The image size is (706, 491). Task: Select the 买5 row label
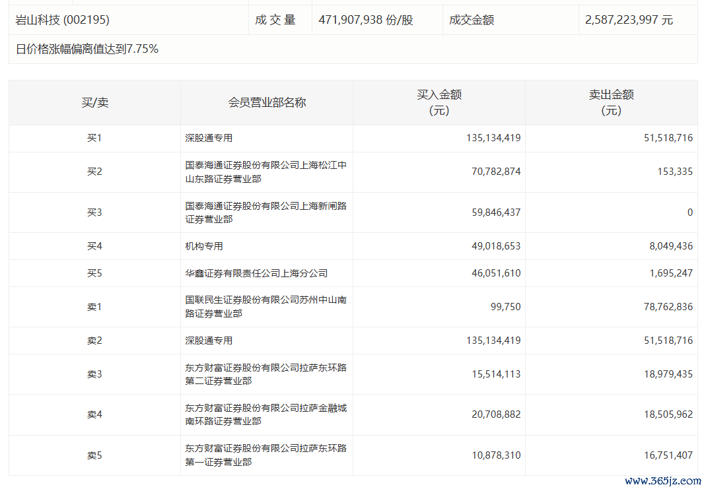(x=94, y=273)
